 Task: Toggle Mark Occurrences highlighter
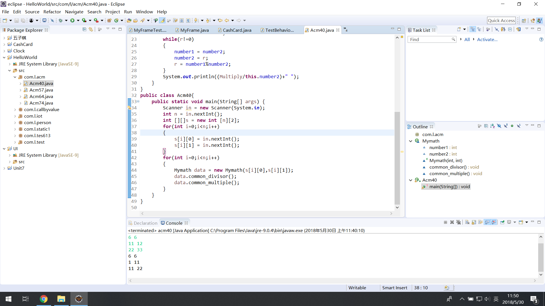[162, 20]
